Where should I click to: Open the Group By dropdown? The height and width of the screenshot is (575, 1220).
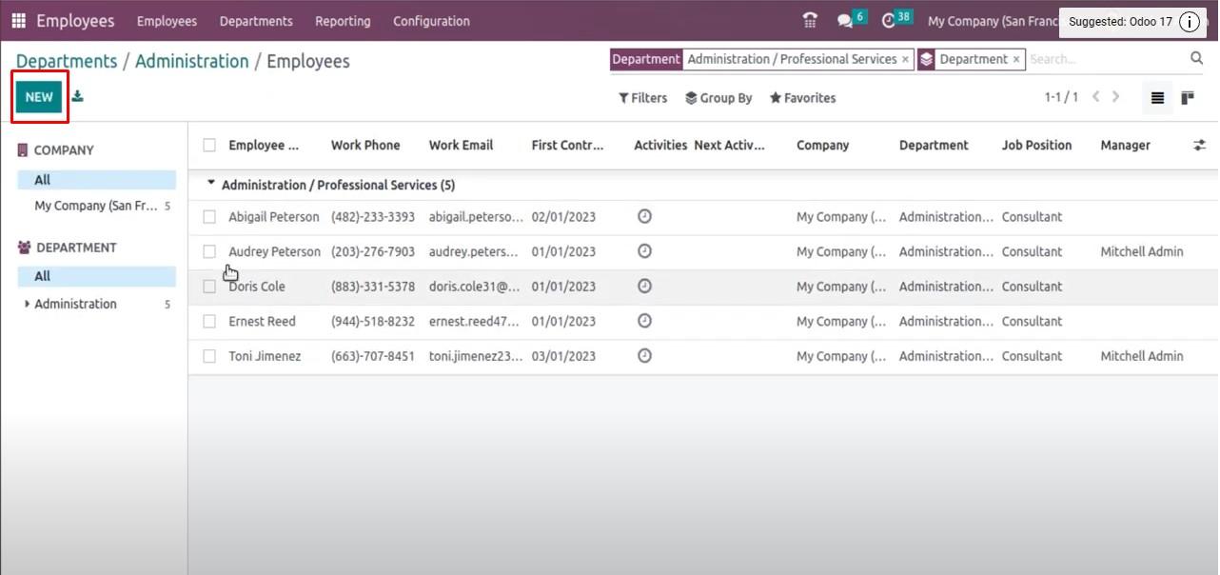pos(718,98)
